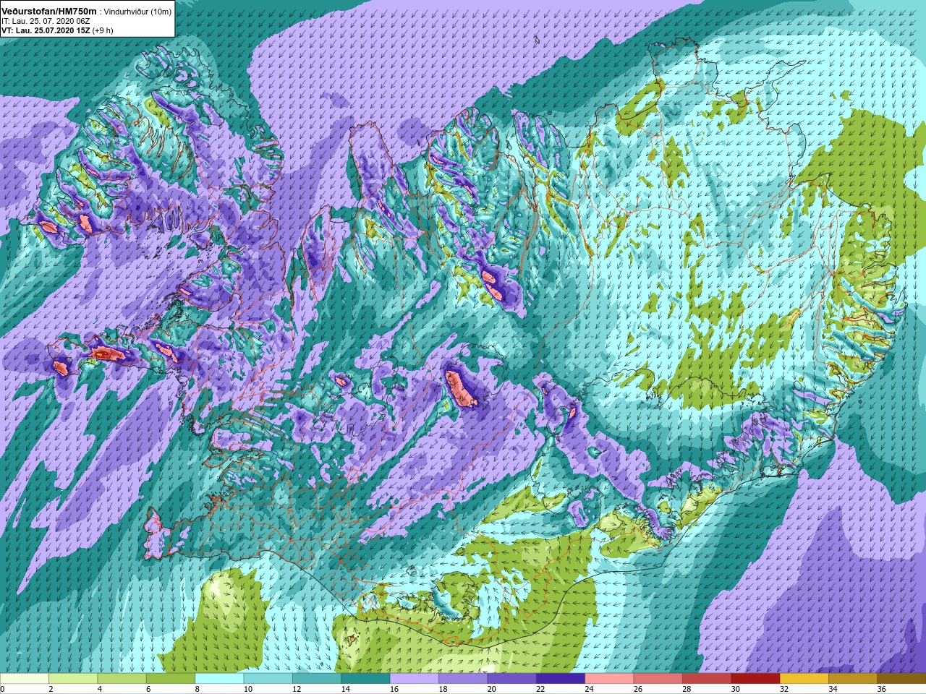
Task: Choose the 22–24 dark indigo legend swatch
Action: point(560,679)
